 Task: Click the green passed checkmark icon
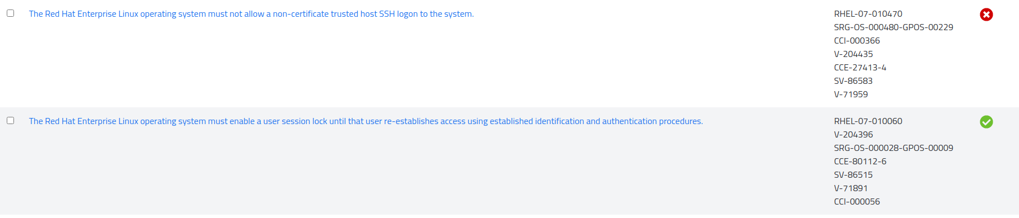[986, 122]
